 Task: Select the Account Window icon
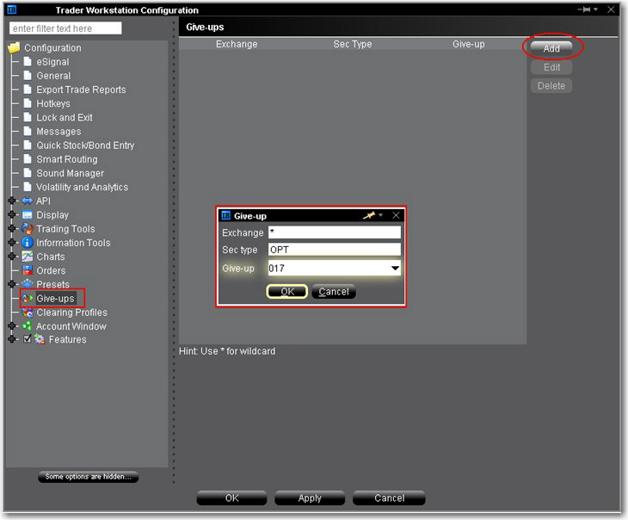click(x=28, y=326)
